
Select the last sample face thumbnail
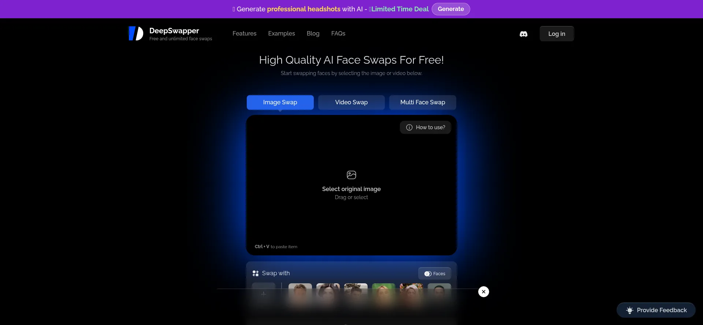coord(439,295)
